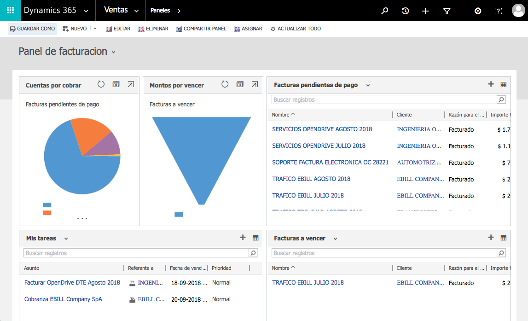The image size is (528, 321).
Task: Click ELIMINAR command
Action: (153, 29)
